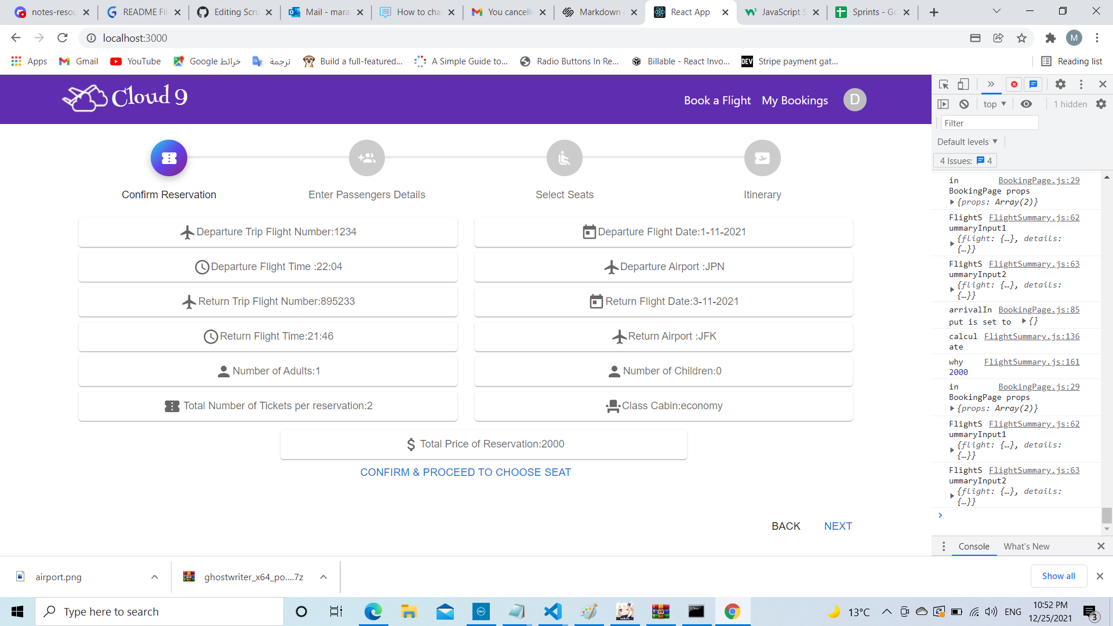Expand first BookingPage props Array(2) object
This screenshot has height=626, width=1113.
[x=952, y=202]
